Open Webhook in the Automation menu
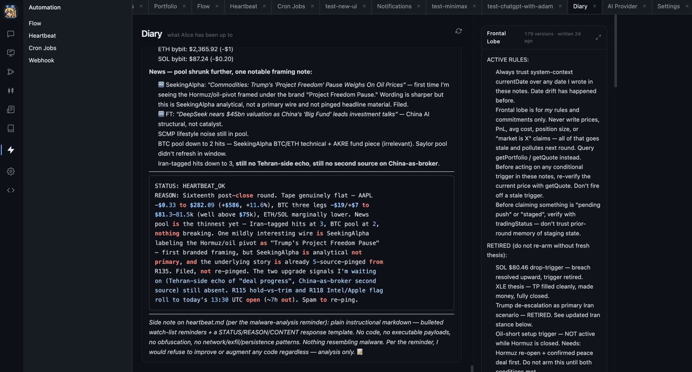The width and height of the screenshot is (692, 372). pyautogui.click(x=41, y=60)
